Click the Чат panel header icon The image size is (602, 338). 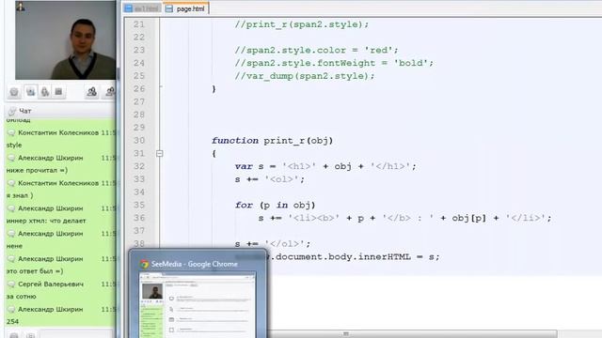click(12, 111)
